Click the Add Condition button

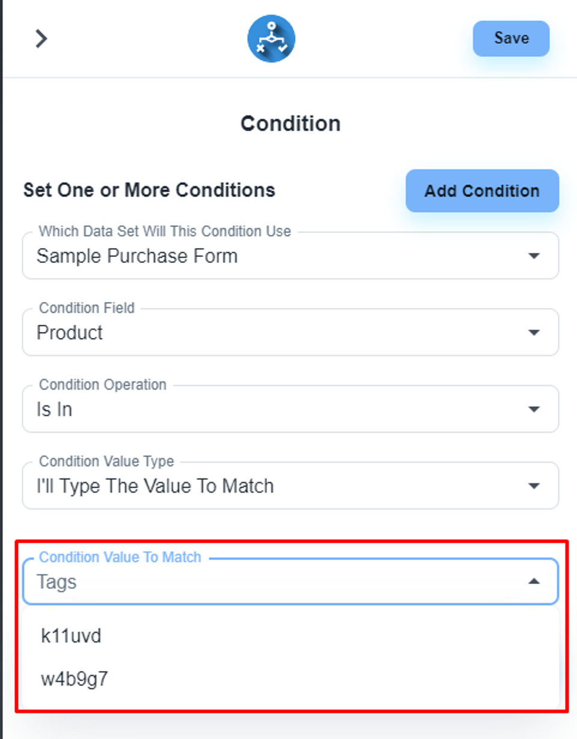482,191
